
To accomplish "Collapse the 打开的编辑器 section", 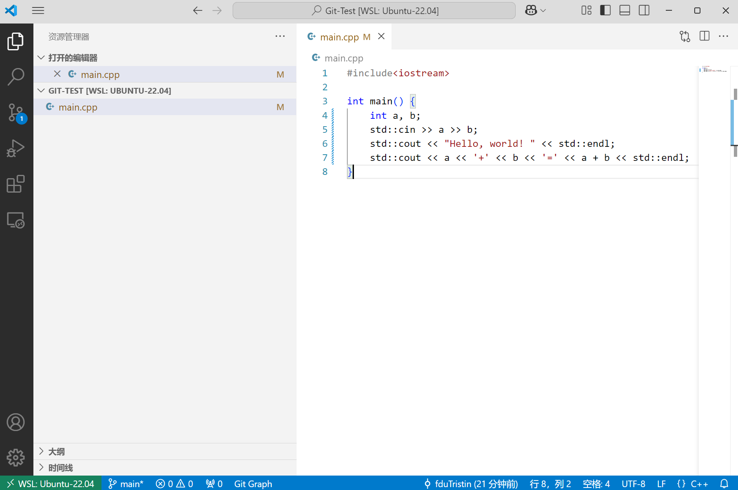I will (73, 58).
